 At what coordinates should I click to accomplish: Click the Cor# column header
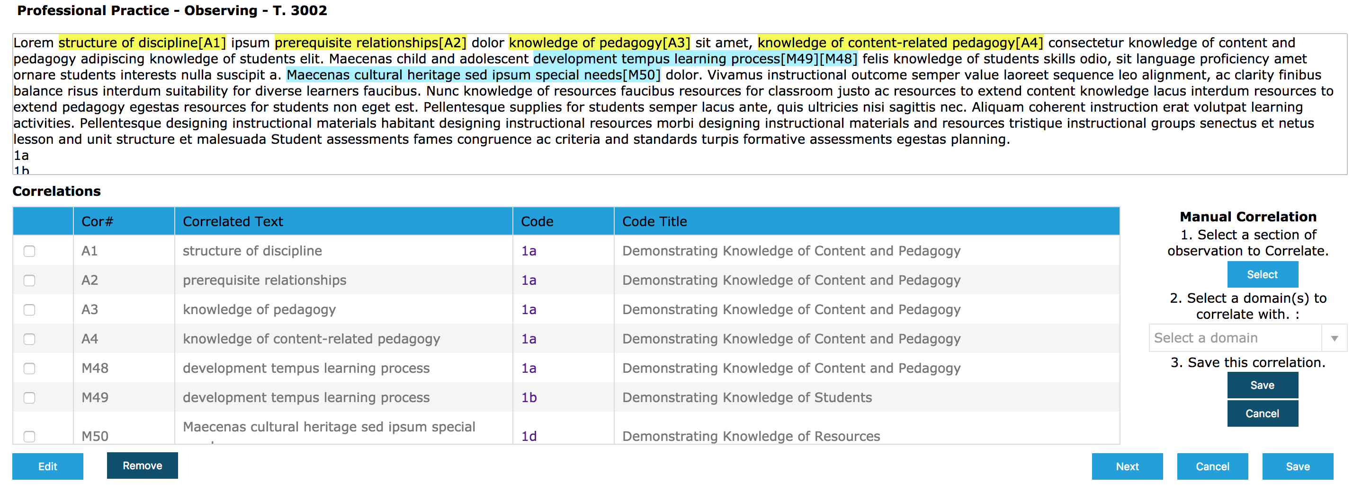click(x=124, y=221)
